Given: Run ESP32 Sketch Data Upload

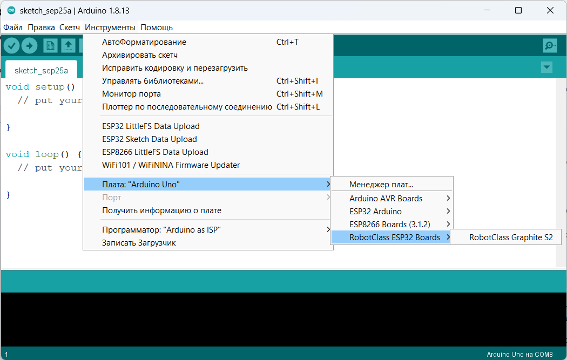Looking at the screenshot, I should 207,139.
